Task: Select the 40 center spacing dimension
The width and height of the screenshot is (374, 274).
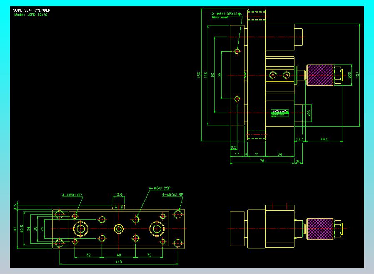Action: pyautogui.click(x=119, y=255)
